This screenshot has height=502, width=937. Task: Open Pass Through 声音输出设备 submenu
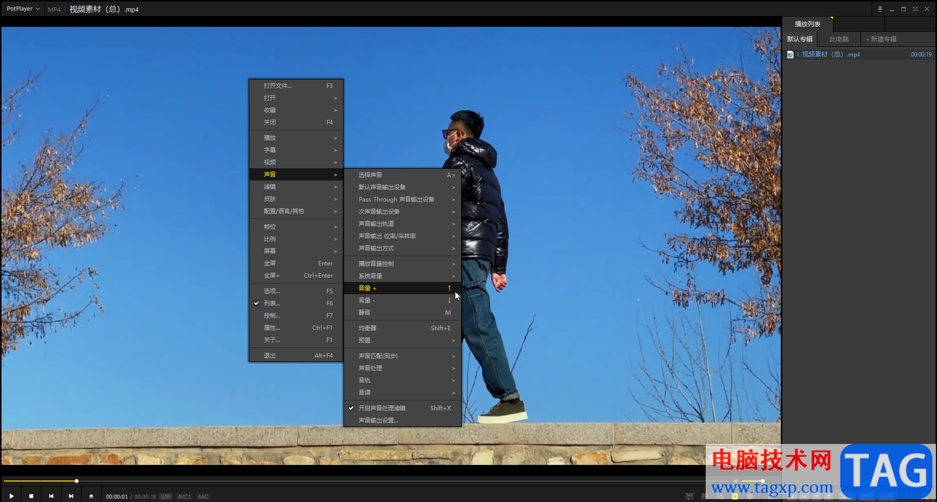pos(403,200)
